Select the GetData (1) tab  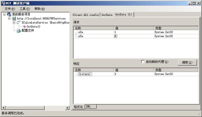point(124,15)
